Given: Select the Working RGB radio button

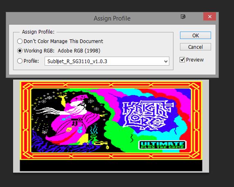Looking at the screenshot, I should [20, 51].
